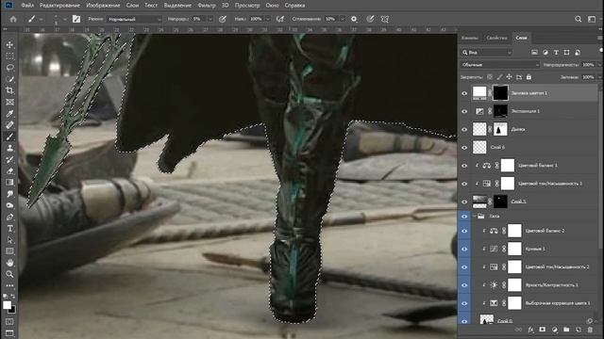Open the flow percentage dropdown arrow
This screenshot has width=604, height=339.
[268, 19]
